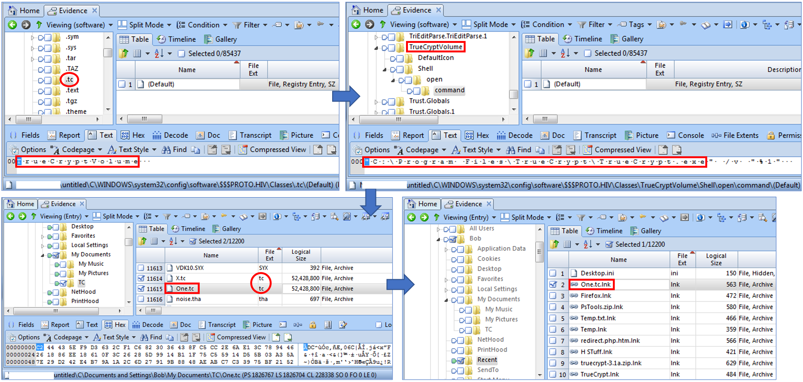Collapse the Bob user folder node
This screenshot has height=382, width=803.
[438, 239]
